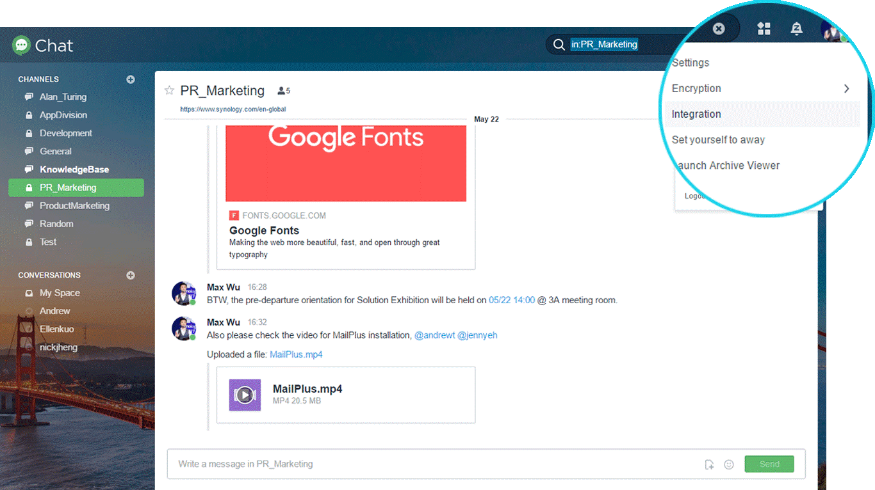Attach a file using upload icon
875x490 pixels.
coord(709,464)
